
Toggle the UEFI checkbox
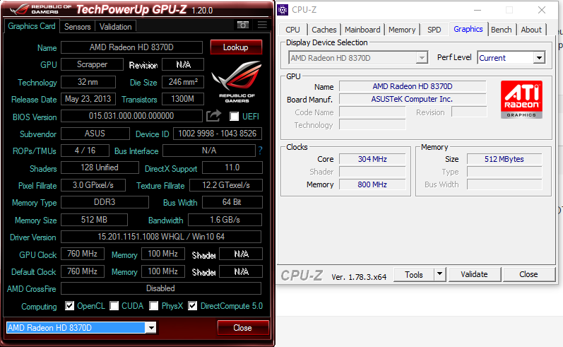[x=234, y=117]
